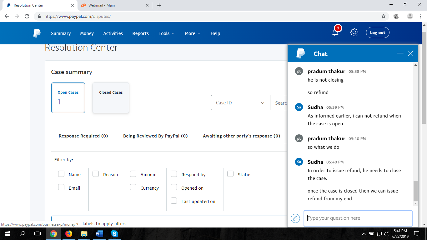The height and width of the screenshot is (240, 427).
Task: Open the Windows Action Center
Action: point(416,233)
